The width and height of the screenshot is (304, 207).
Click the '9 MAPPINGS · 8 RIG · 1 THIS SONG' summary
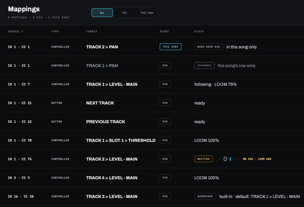click(38, 18)
